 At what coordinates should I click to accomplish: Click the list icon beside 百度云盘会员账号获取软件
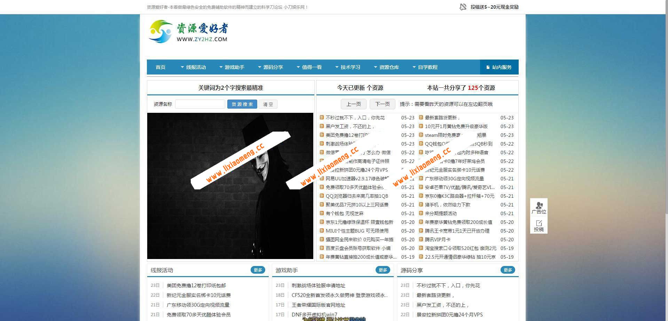click(322, 248)
